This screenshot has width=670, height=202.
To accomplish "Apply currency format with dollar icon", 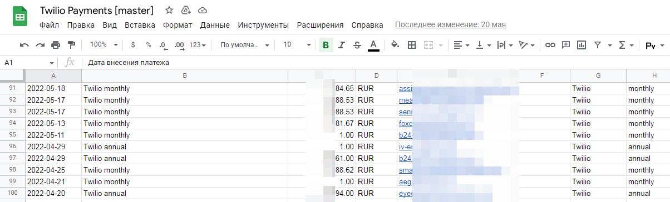I will (x=133, y=45).
